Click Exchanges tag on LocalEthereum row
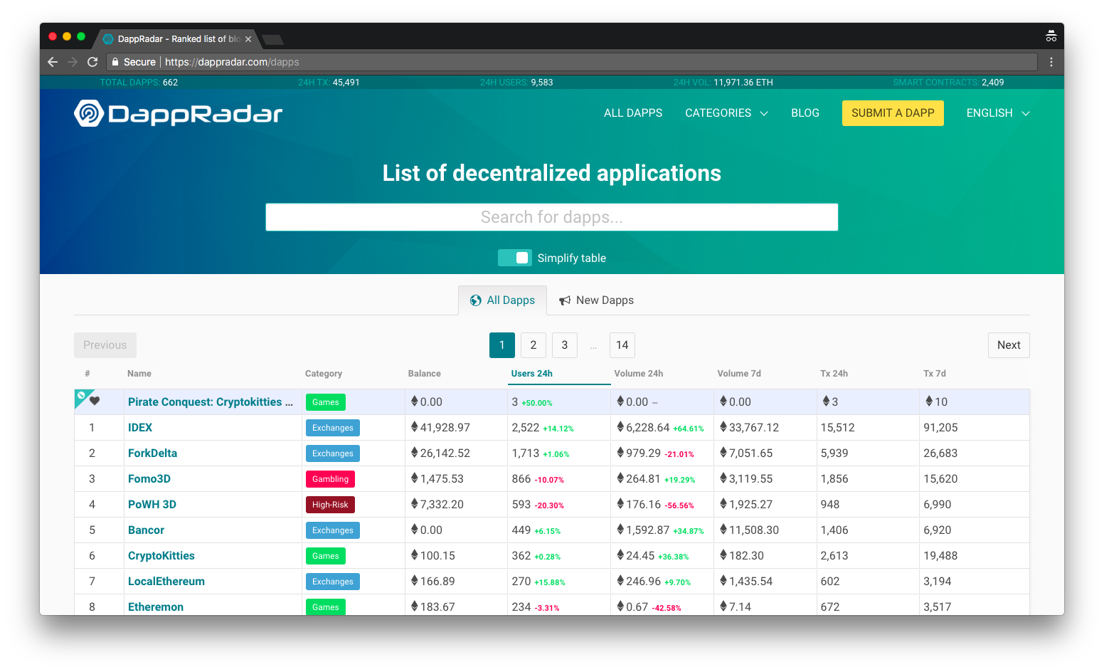1104x672 pixels. coord(333,582)
